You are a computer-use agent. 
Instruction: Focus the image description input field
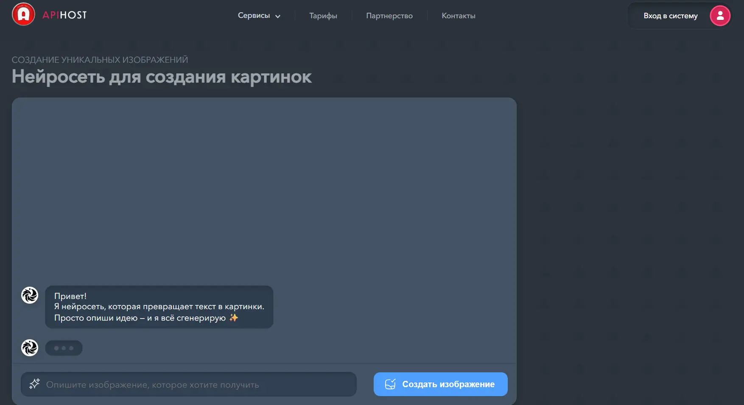(x=195, y=385)
